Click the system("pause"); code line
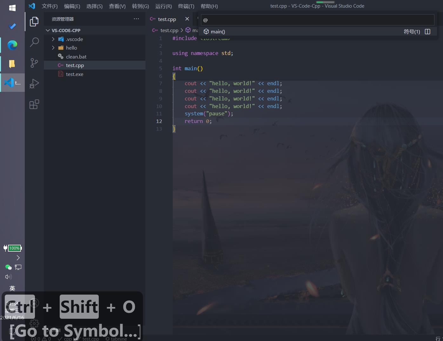443x341 pixels. 209,113
